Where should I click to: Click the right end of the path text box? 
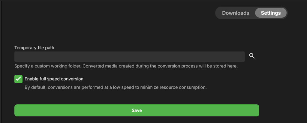pyautogui.click(x=242, y=56)
